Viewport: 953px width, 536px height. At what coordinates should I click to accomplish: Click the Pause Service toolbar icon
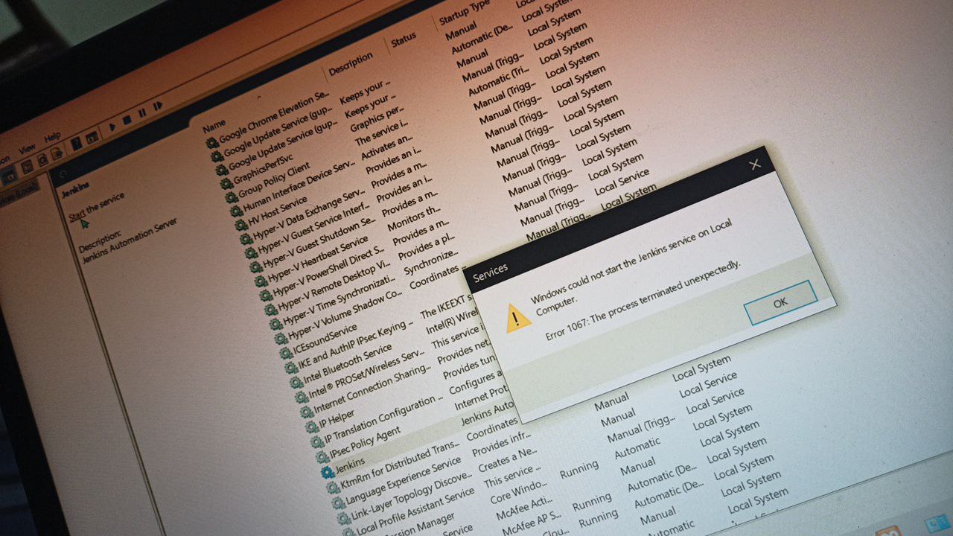[141, 113]
